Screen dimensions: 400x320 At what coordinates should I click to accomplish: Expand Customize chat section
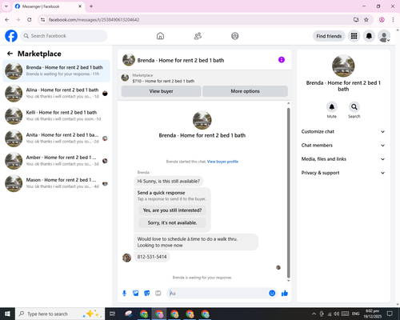pos(343,131)
